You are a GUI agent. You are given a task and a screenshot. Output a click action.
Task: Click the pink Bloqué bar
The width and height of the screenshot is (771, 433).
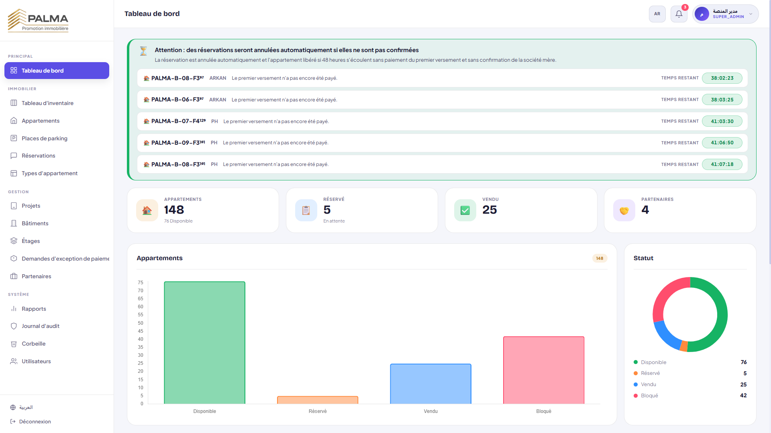pyautogui.click(x=544, y=370)
